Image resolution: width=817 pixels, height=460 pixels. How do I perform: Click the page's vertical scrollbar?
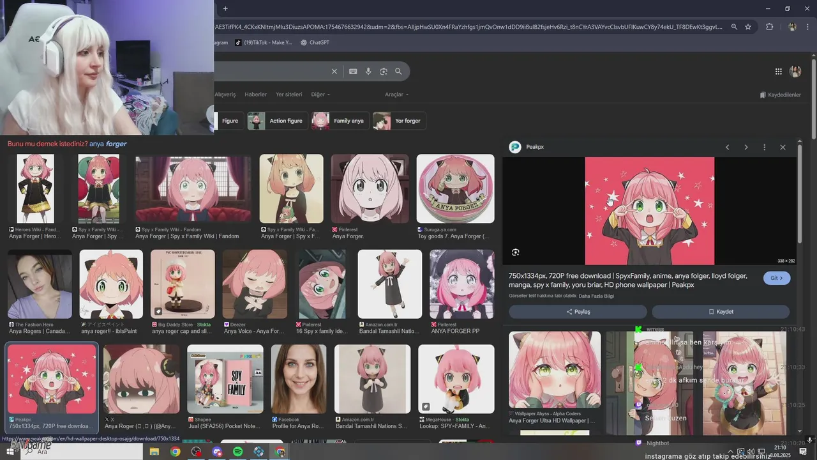[813, 99]
